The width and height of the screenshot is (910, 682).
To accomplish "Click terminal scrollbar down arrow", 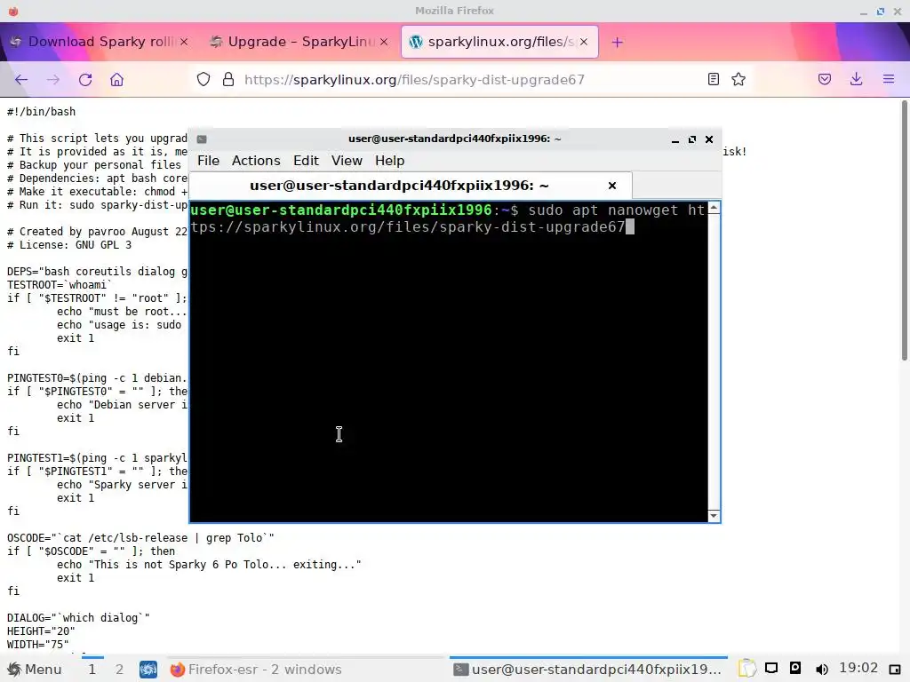I will [714, 516].
